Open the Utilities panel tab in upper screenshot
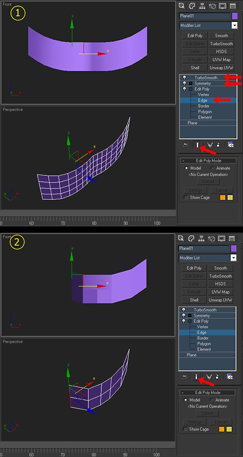The image size is (243, 457). tap(232, 6)
